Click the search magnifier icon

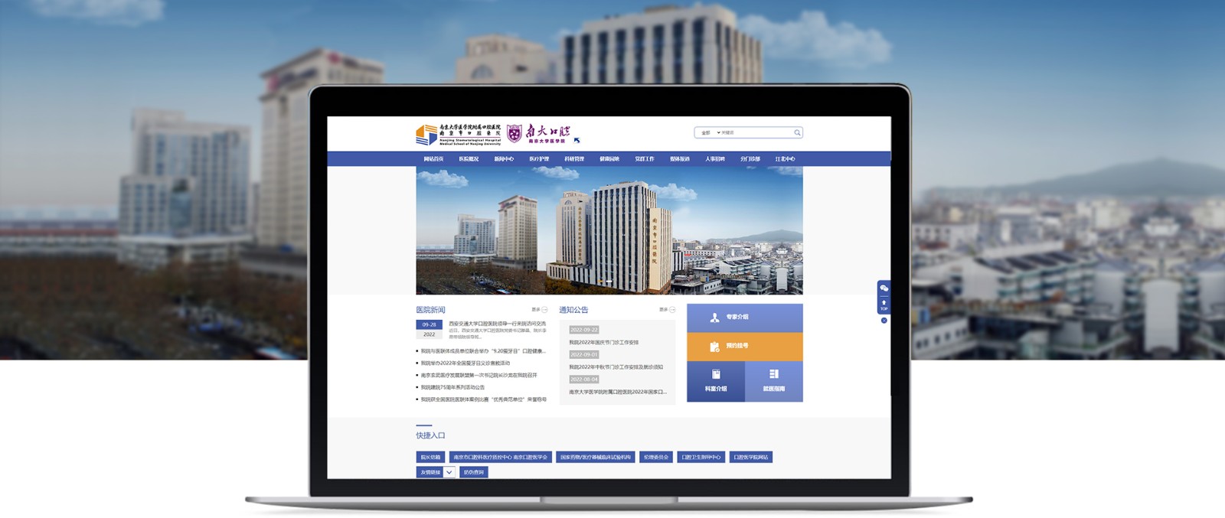797,132
